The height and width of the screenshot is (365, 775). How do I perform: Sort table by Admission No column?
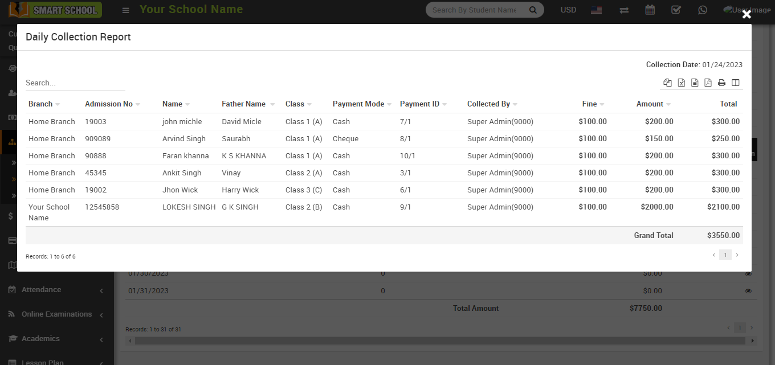[x=112, y=104]
